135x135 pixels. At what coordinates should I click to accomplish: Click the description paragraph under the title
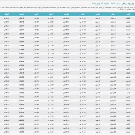point(67,8)
